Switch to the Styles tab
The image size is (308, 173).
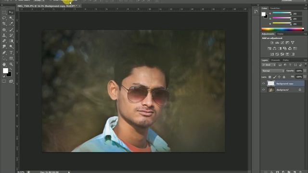280,34
